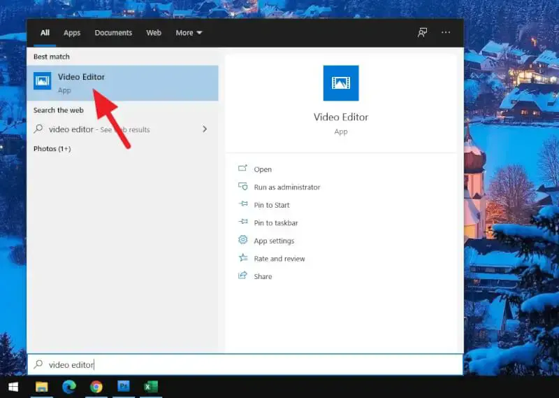Click the 'video editor' search input field
The image size is (559, 398).
point(245,364)
